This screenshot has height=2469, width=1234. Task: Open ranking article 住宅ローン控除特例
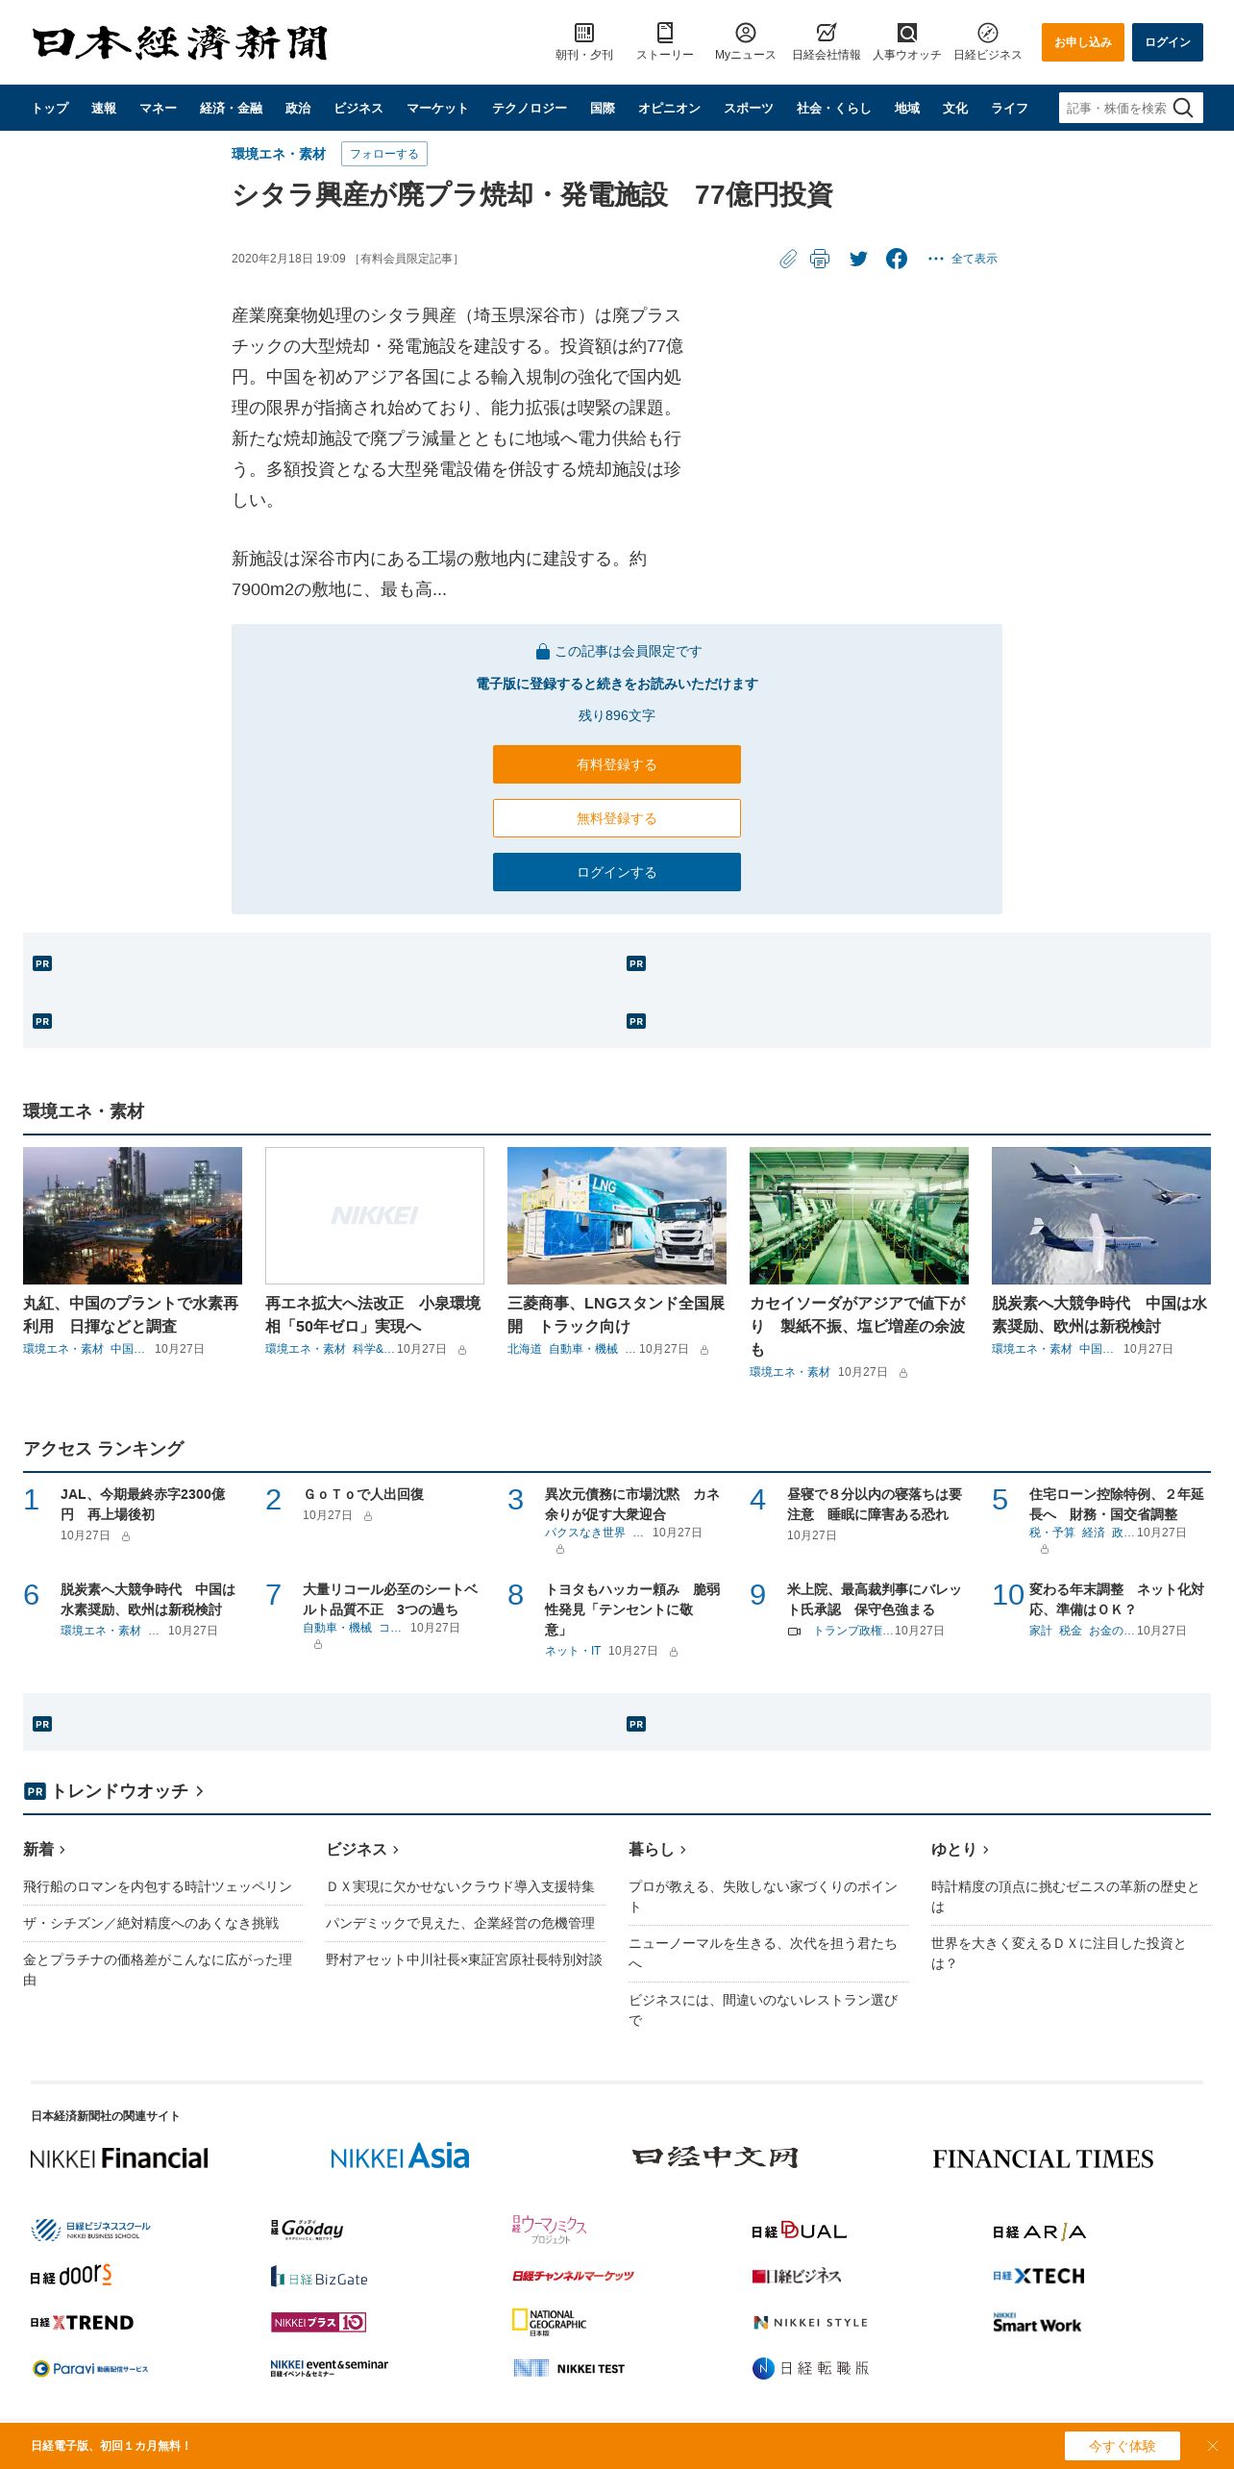(1117, 1504)
